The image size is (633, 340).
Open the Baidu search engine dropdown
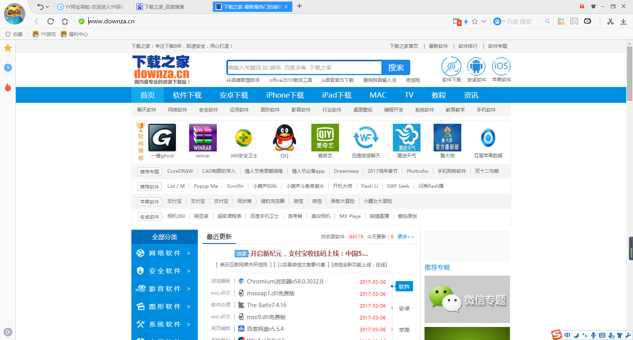coord(499,21)
